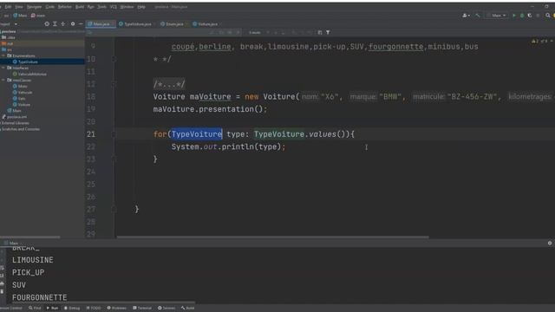
Task: Click main method breadcrumb in navigation bar
Action: [38, 16]
